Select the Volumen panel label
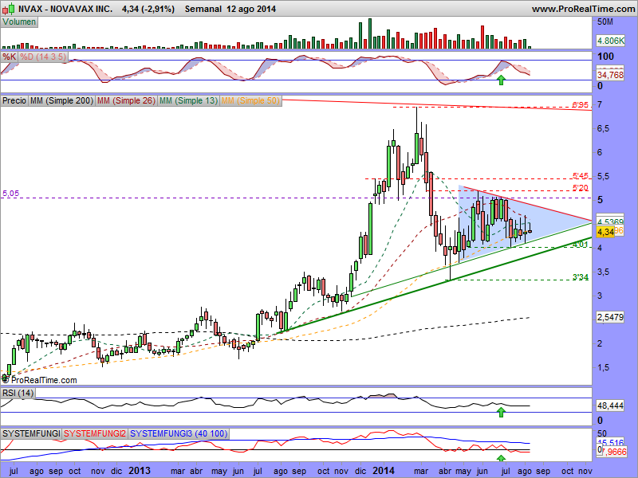Image resolution: width=638 pixels, height=478 pixels. [x=19, y=22]
